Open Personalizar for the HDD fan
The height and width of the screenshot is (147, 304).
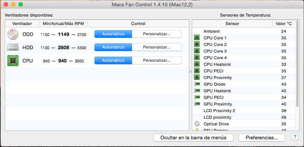tap(157, 47)
